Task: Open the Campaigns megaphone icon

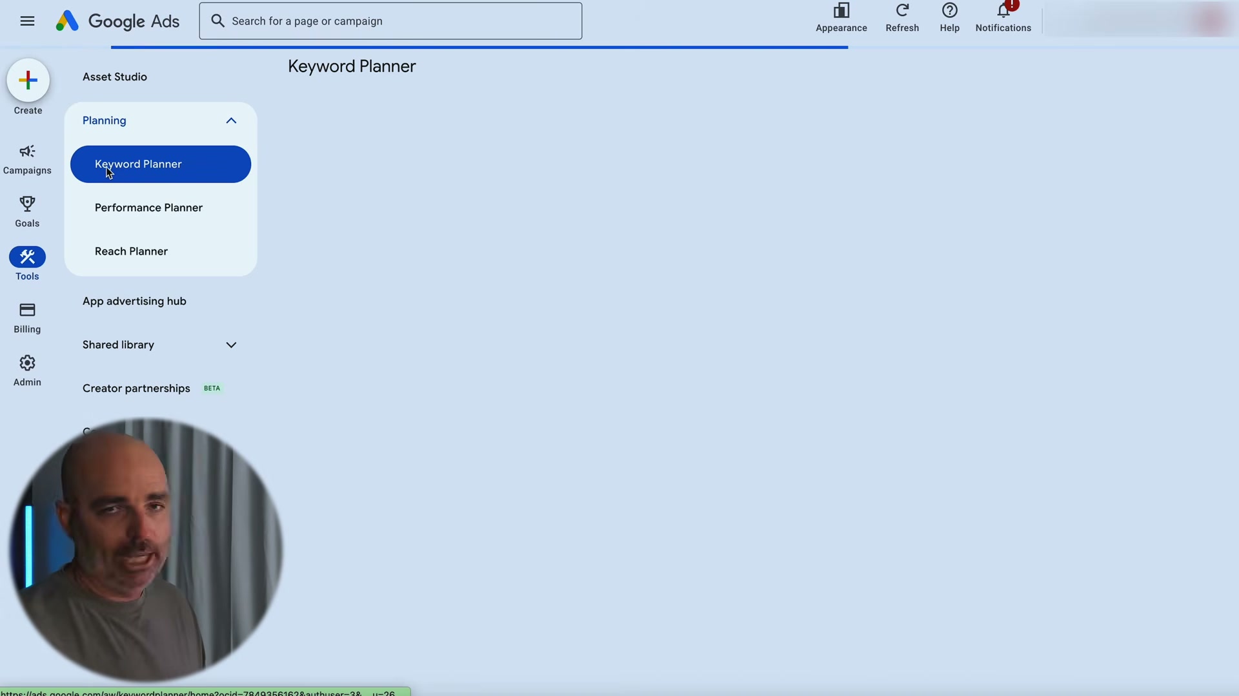Action: pyautogui.click(x=27, y=151)
